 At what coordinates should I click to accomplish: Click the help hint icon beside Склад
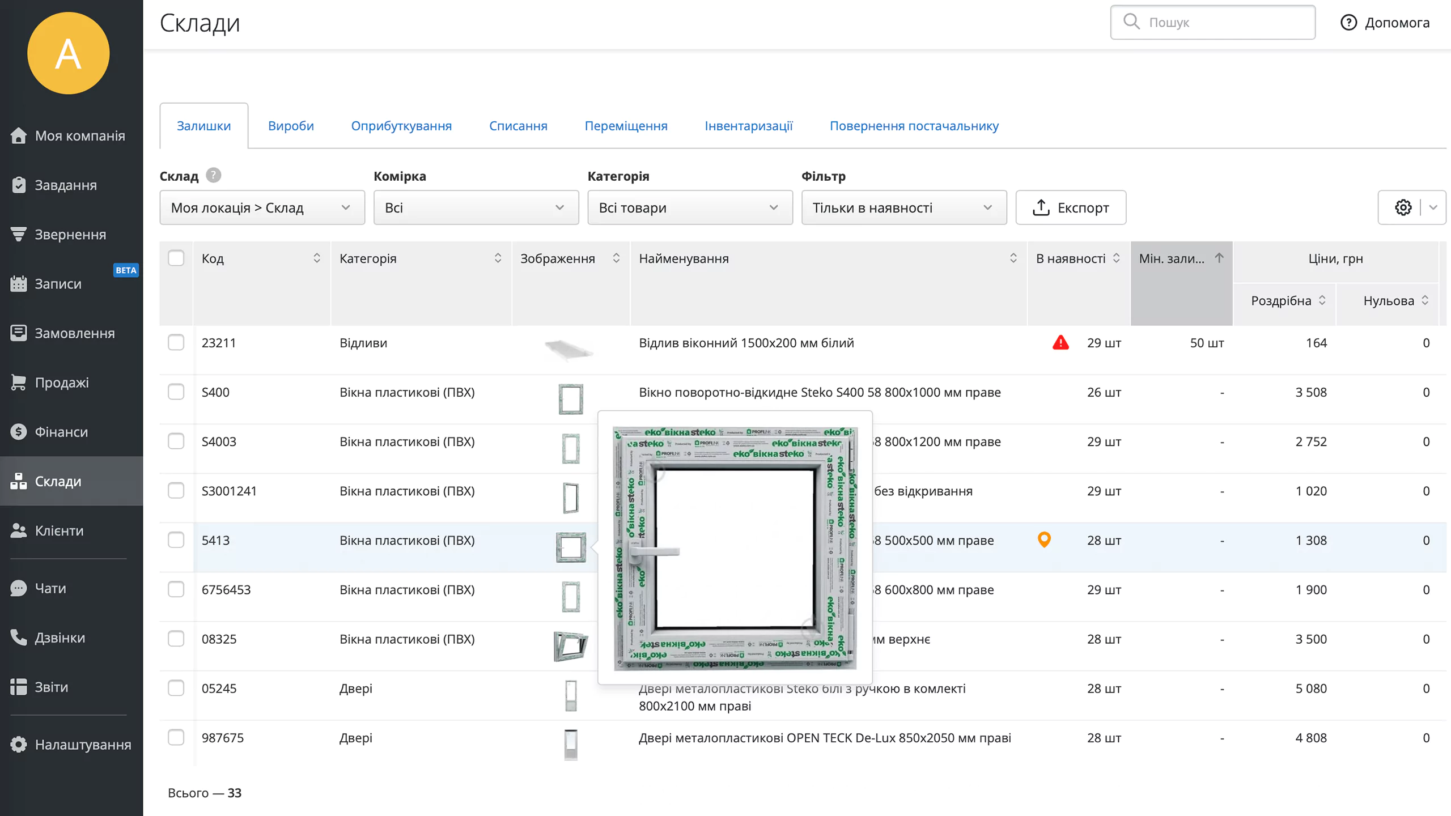(213, 175)
